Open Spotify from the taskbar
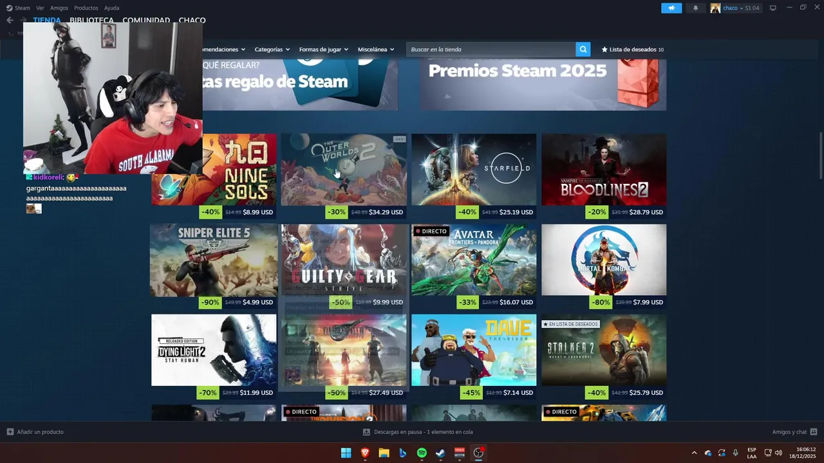The image size is (824, 463). (422, 453)
